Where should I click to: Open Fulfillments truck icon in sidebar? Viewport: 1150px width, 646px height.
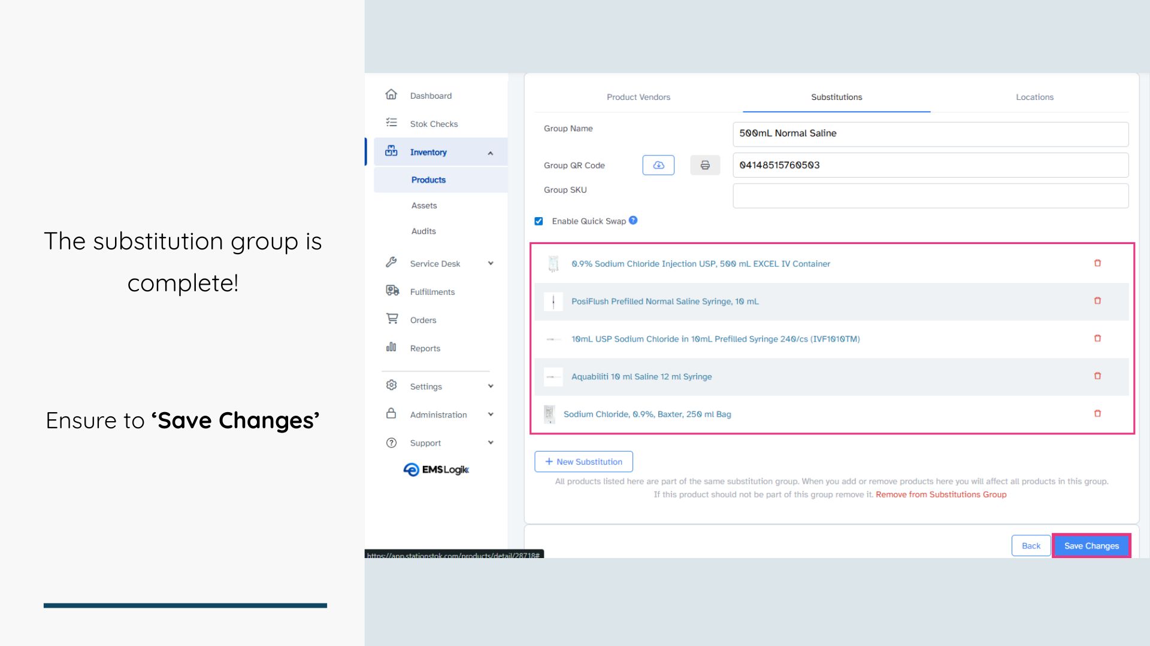[x=392, y=291]
